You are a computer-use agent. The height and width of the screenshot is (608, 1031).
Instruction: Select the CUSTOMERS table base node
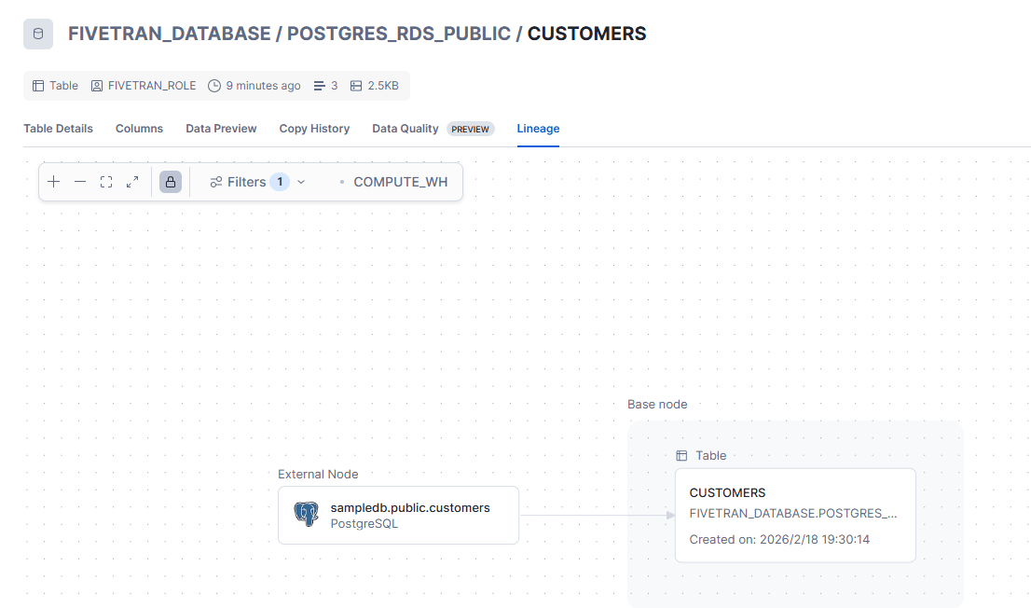point(794,515)
